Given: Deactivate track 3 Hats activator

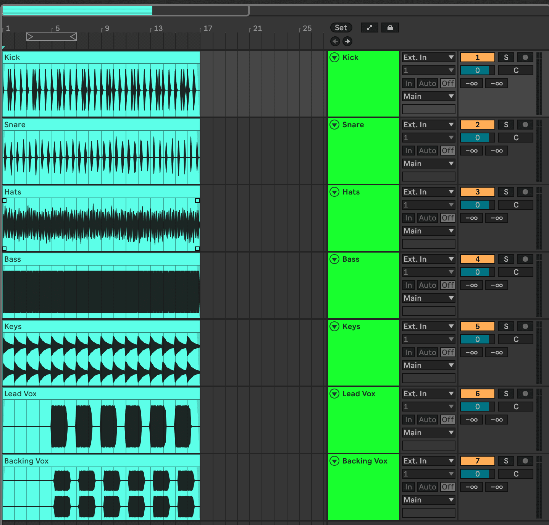Looking at the screenshot, I should click(x=478, y=192).
